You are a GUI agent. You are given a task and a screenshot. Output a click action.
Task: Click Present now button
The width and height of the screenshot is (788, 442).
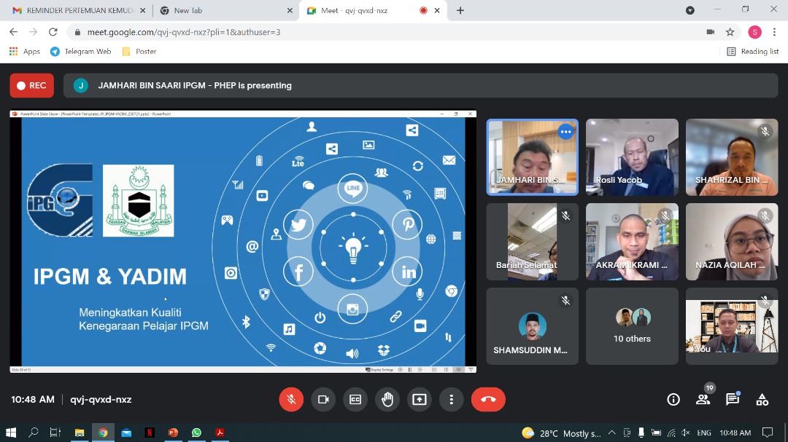click(420, 399)
